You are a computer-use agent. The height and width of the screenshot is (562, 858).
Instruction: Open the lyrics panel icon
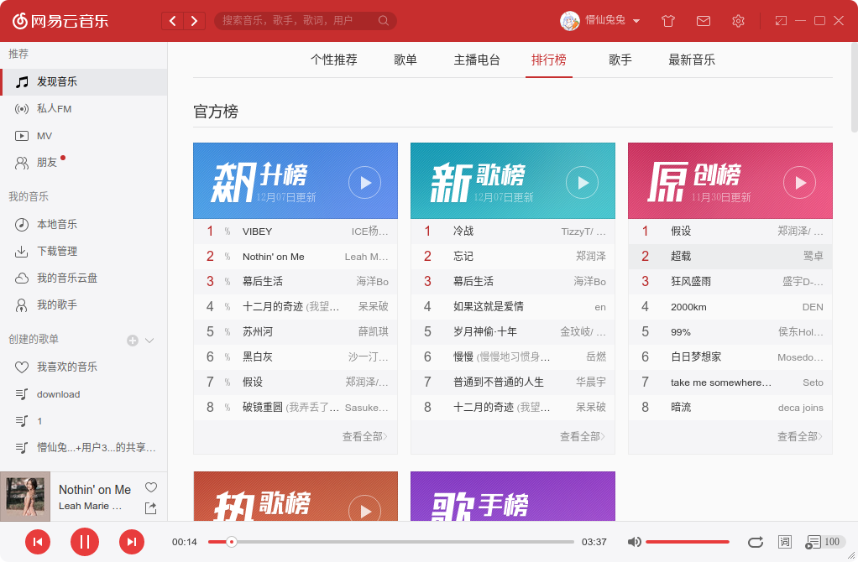(x=785, y=542)
